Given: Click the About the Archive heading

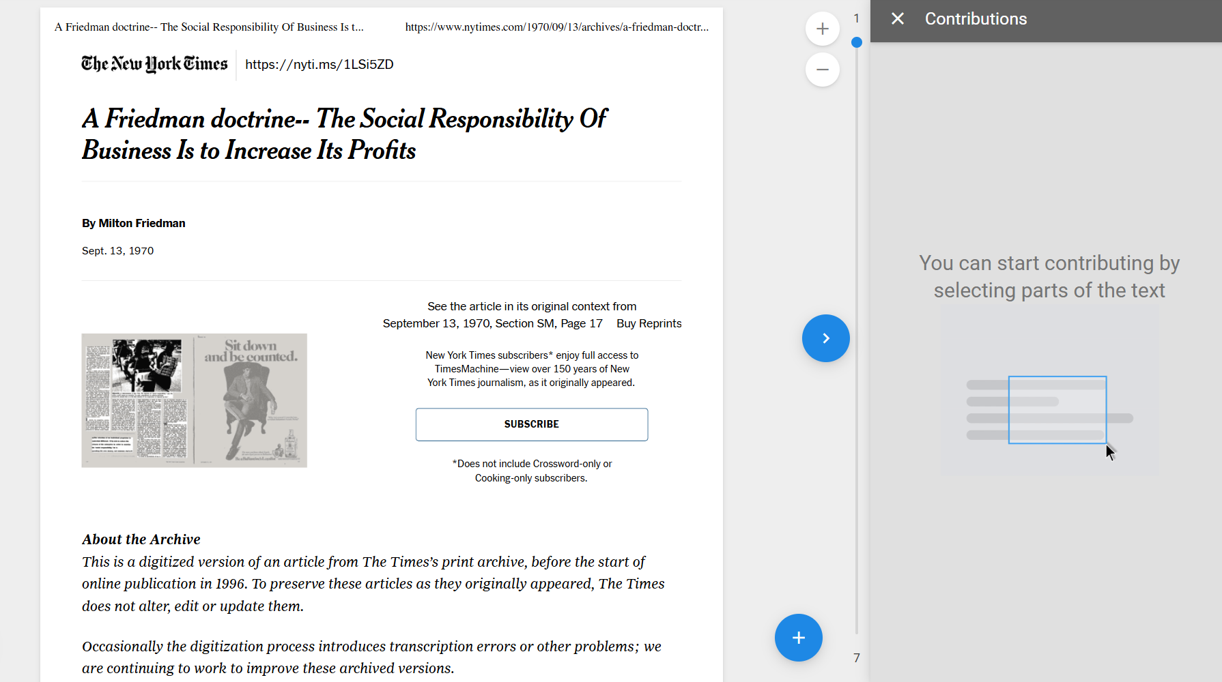Looking at the screenshot, I should (x=141, y=539).
